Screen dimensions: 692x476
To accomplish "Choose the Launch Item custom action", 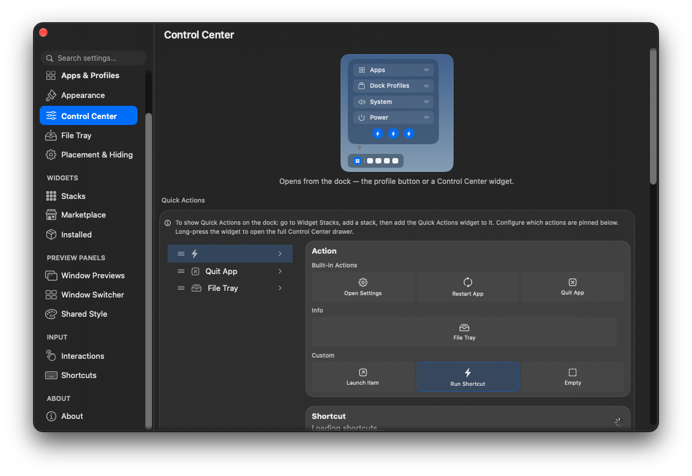I will (363, 377).
